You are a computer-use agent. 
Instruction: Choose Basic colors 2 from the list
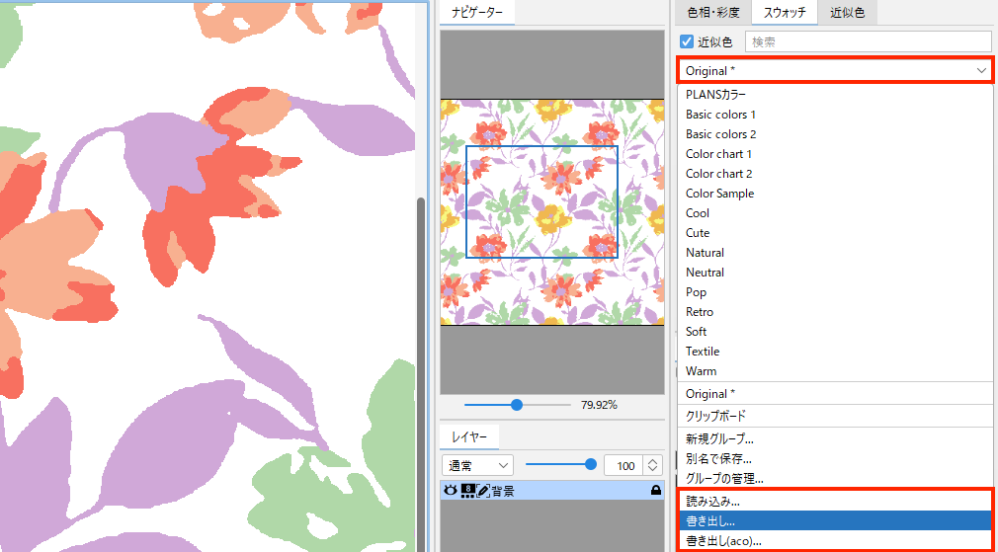836,134
